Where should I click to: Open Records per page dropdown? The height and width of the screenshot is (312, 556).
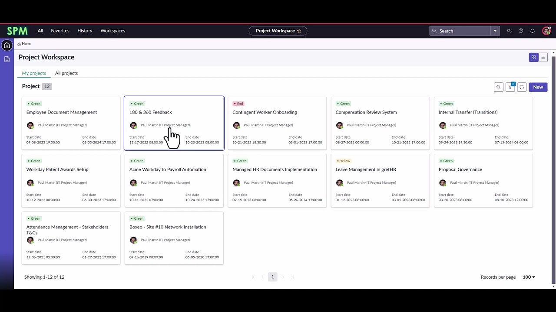(529, 277)
